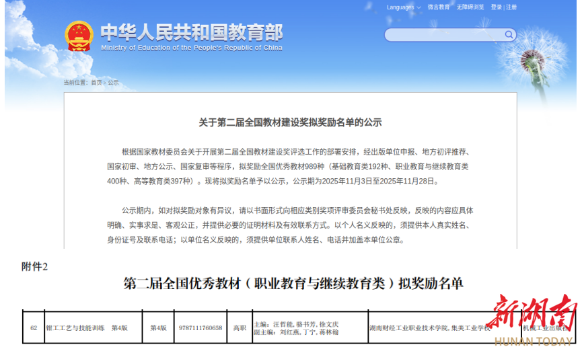Click the magnifier search icon
Viewport: 582px width, 351px height.
click(x=509, y=34)
